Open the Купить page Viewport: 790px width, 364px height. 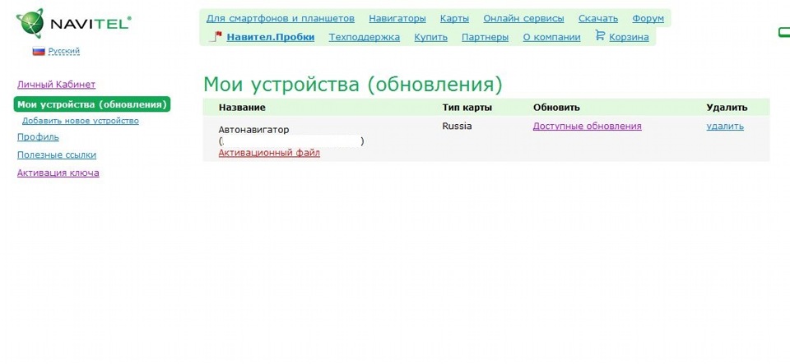(x=430, y=37)
